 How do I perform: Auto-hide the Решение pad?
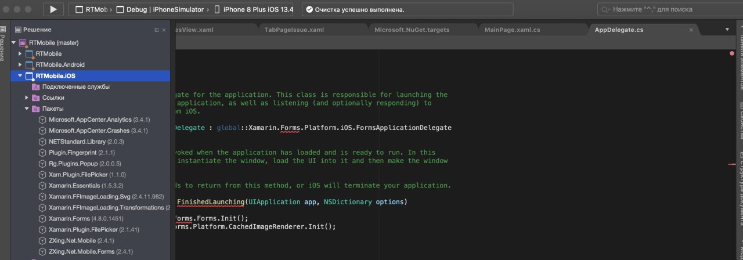[157, 30]
